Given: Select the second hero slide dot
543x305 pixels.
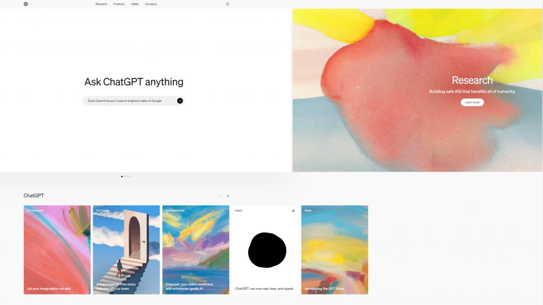Looking at the screenshot, I should (x=125, y=176).
